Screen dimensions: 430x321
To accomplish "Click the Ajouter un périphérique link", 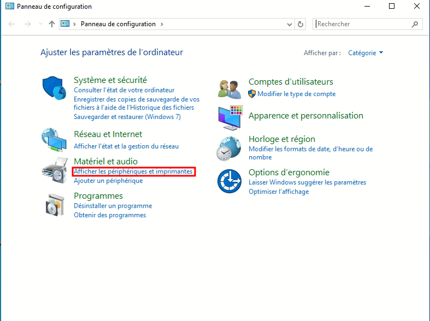I will pos(108,181).
